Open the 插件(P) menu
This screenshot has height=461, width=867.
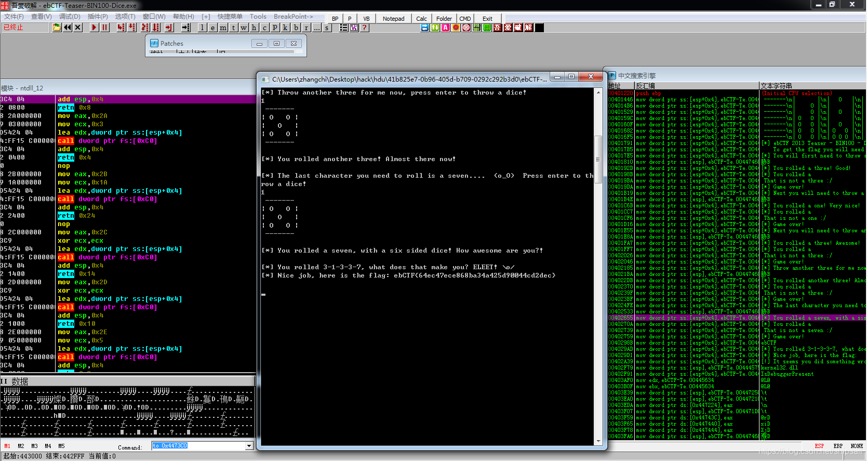click(98, 17)
